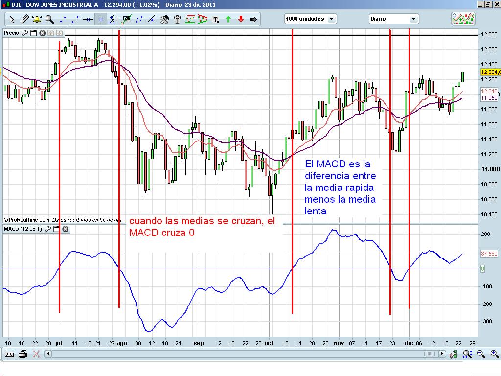This screenshot has width=501, height=376.
Task: Activate the magnifying glass zoom tool
Action: pos(49,19)
